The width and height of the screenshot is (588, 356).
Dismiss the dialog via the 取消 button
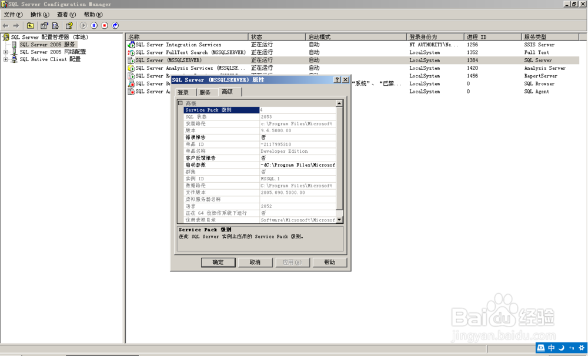tap(255, 262)
